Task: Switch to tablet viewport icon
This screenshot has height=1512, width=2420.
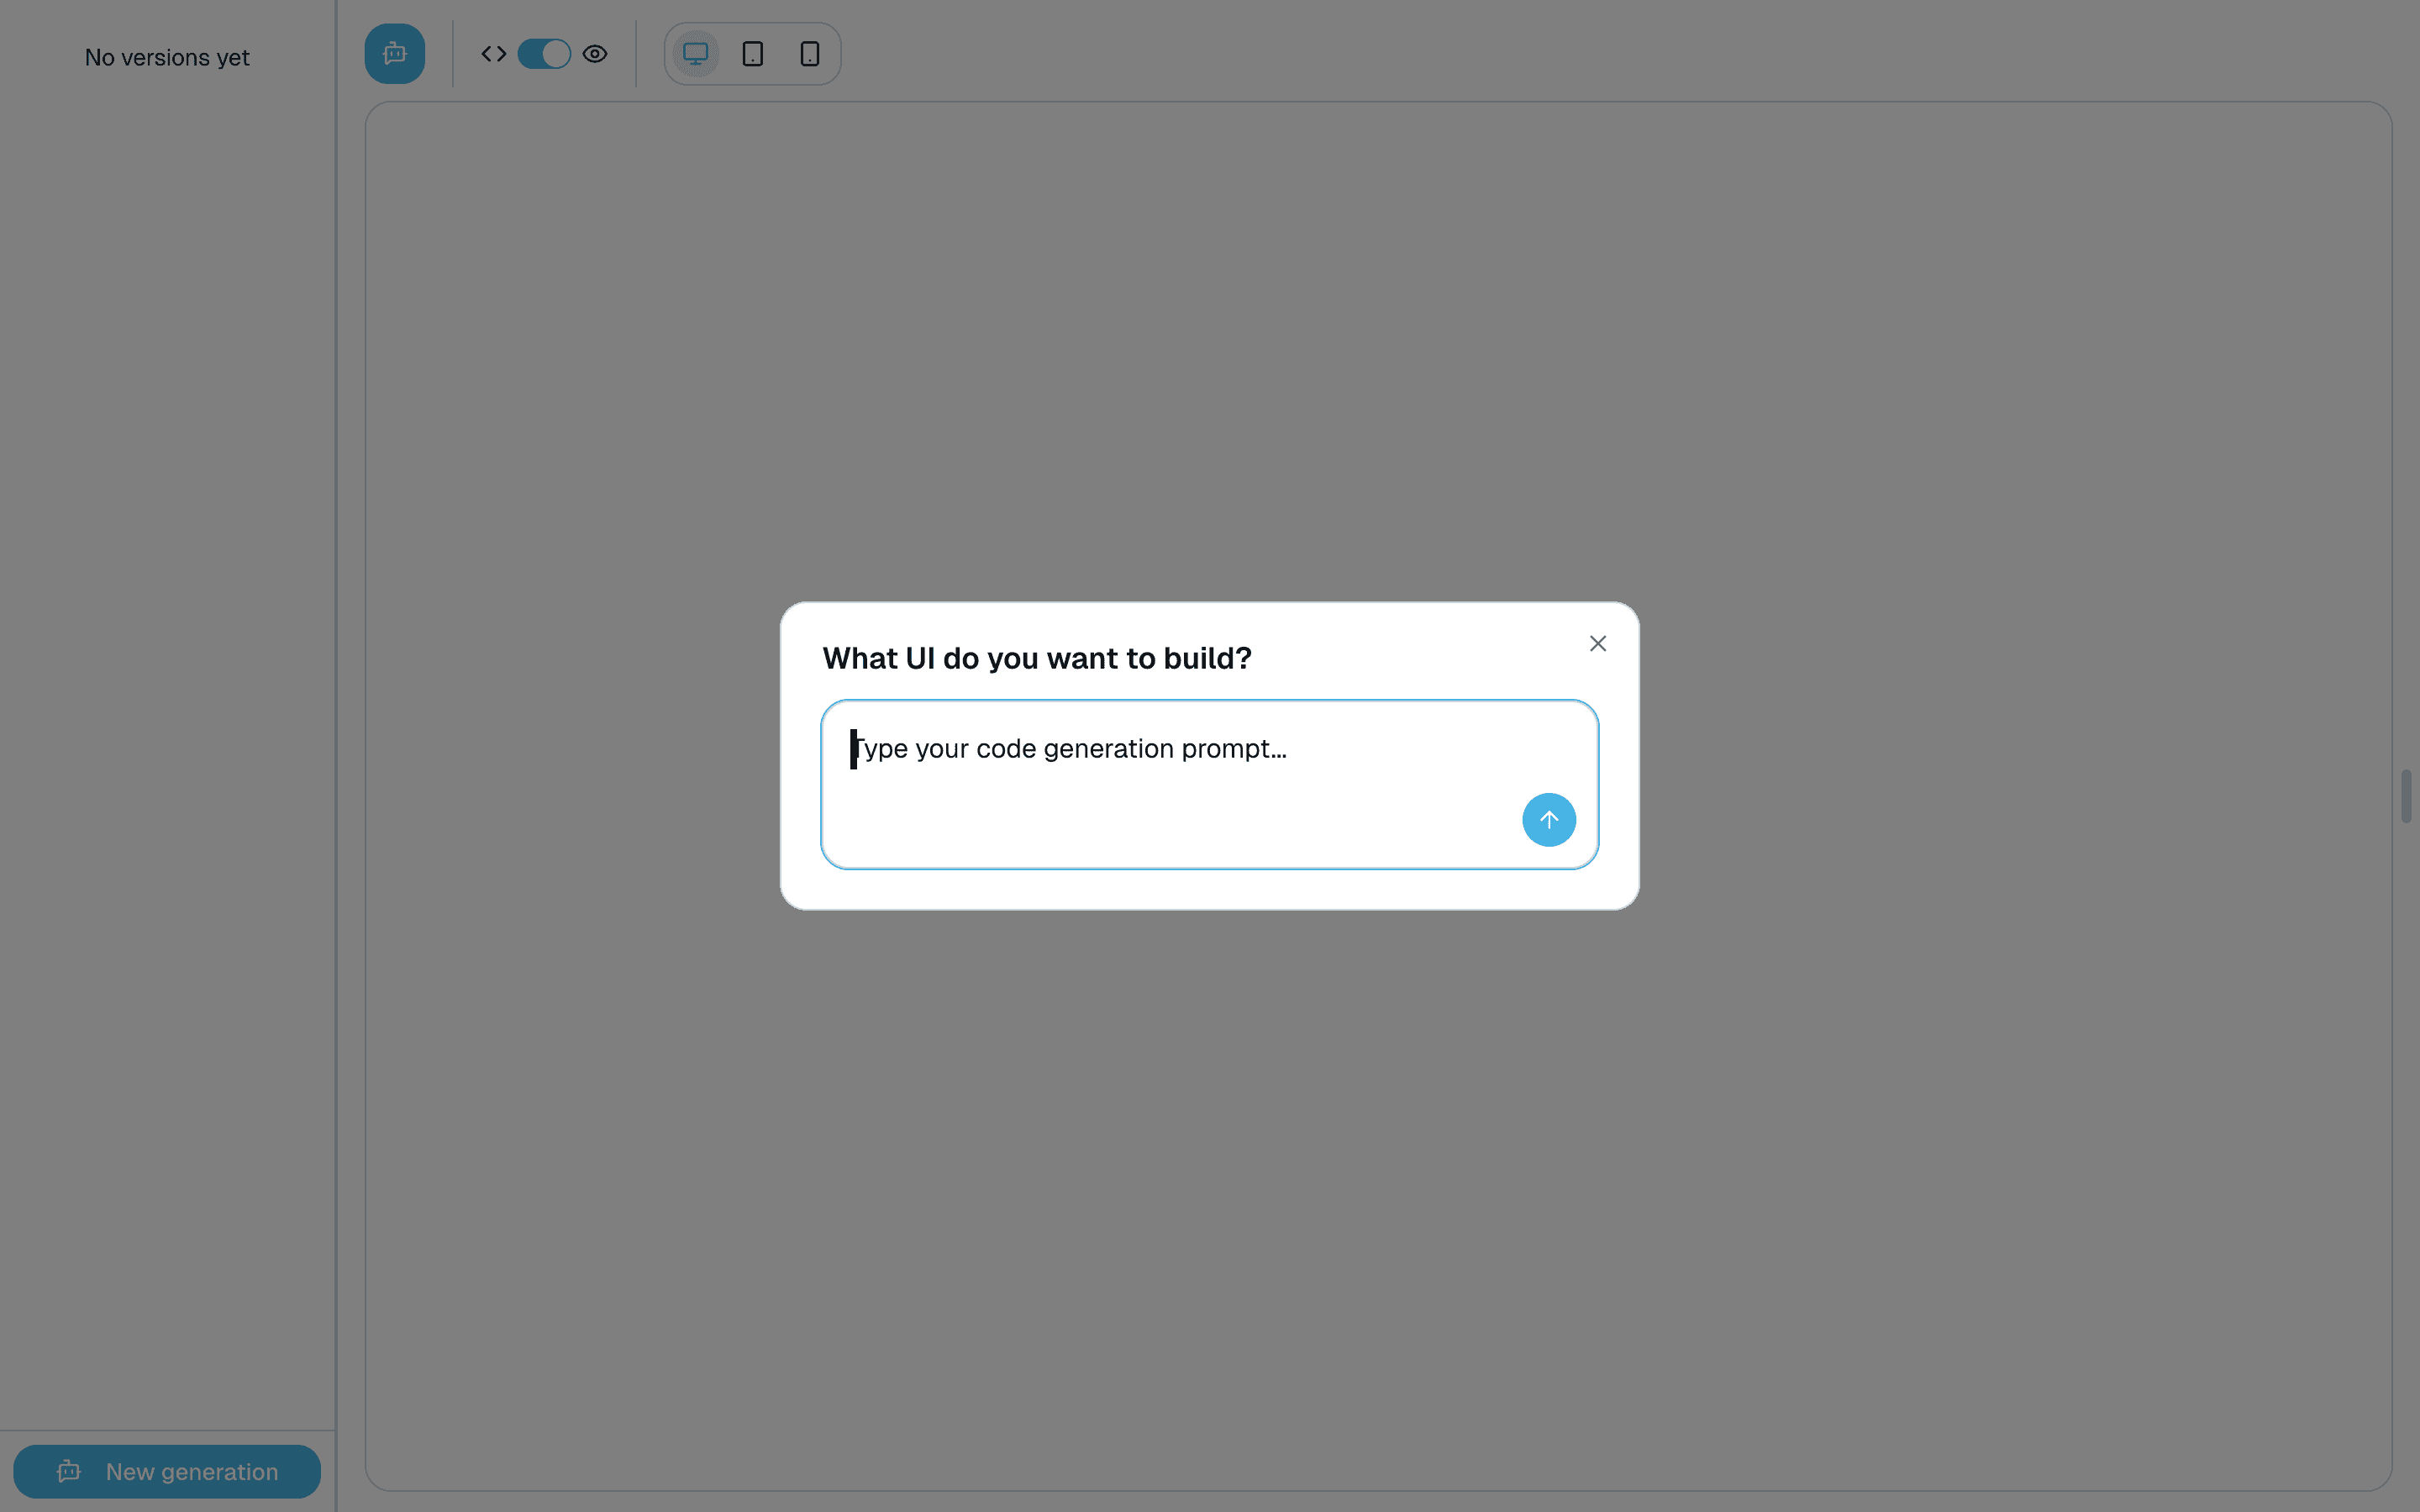Action: pyautogui.click(x=752, y=54)
